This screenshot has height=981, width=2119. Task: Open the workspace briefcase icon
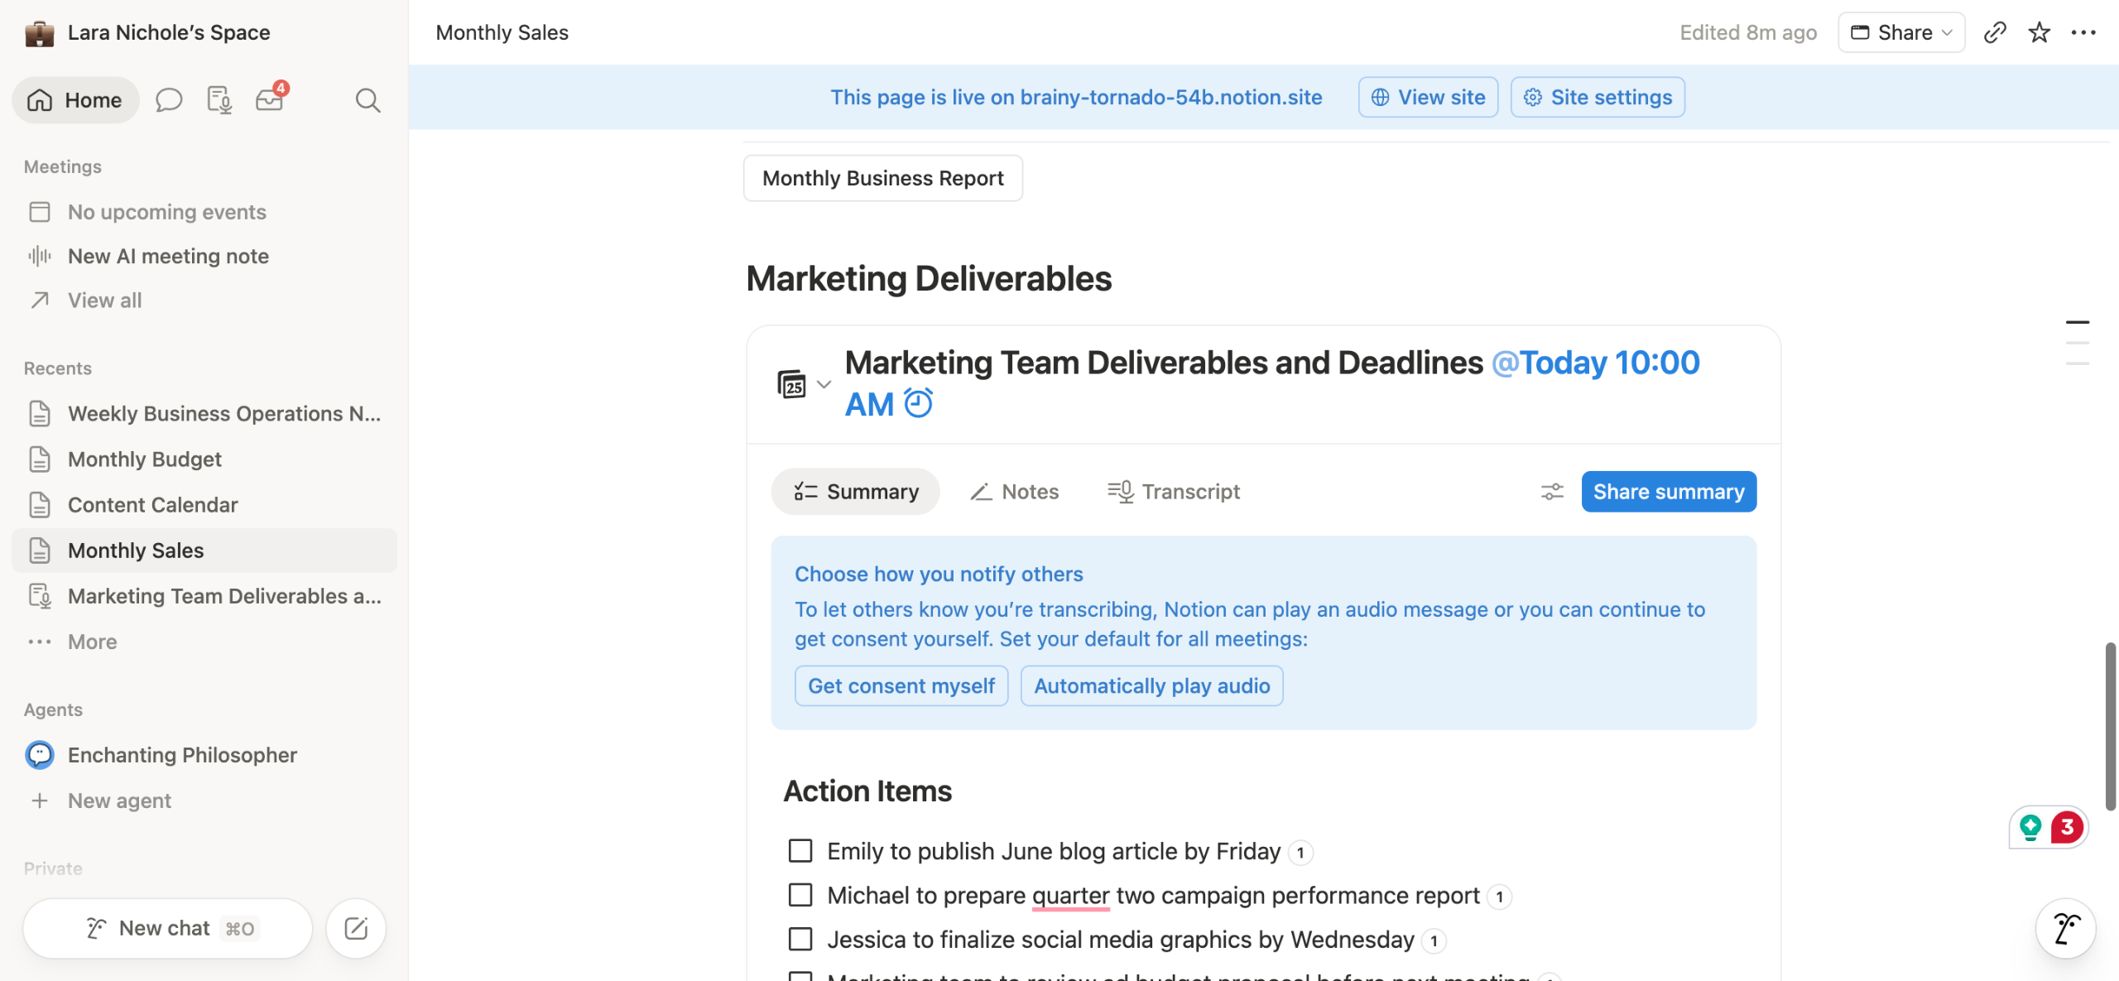tap(39, 33)
